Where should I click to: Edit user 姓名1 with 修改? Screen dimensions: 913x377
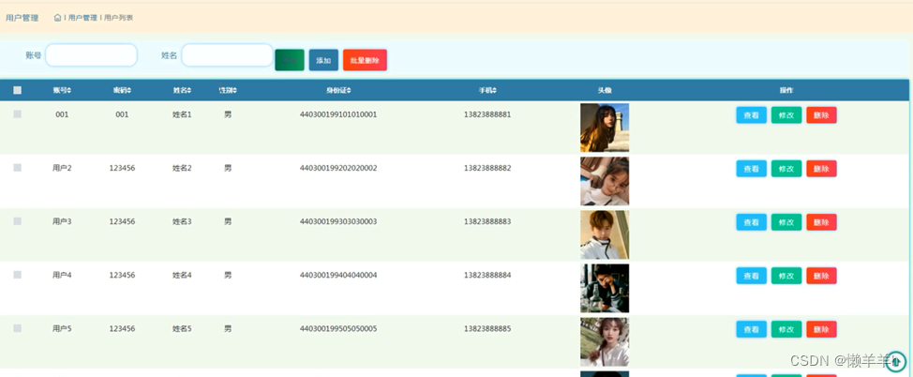point(786,115)
